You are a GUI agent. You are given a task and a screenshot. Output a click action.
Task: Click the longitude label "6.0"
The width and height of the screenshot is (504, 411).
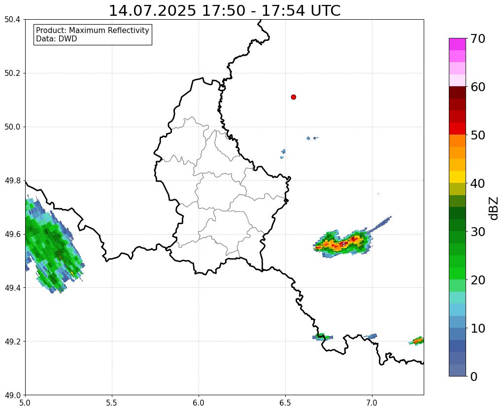click(199, 403)
